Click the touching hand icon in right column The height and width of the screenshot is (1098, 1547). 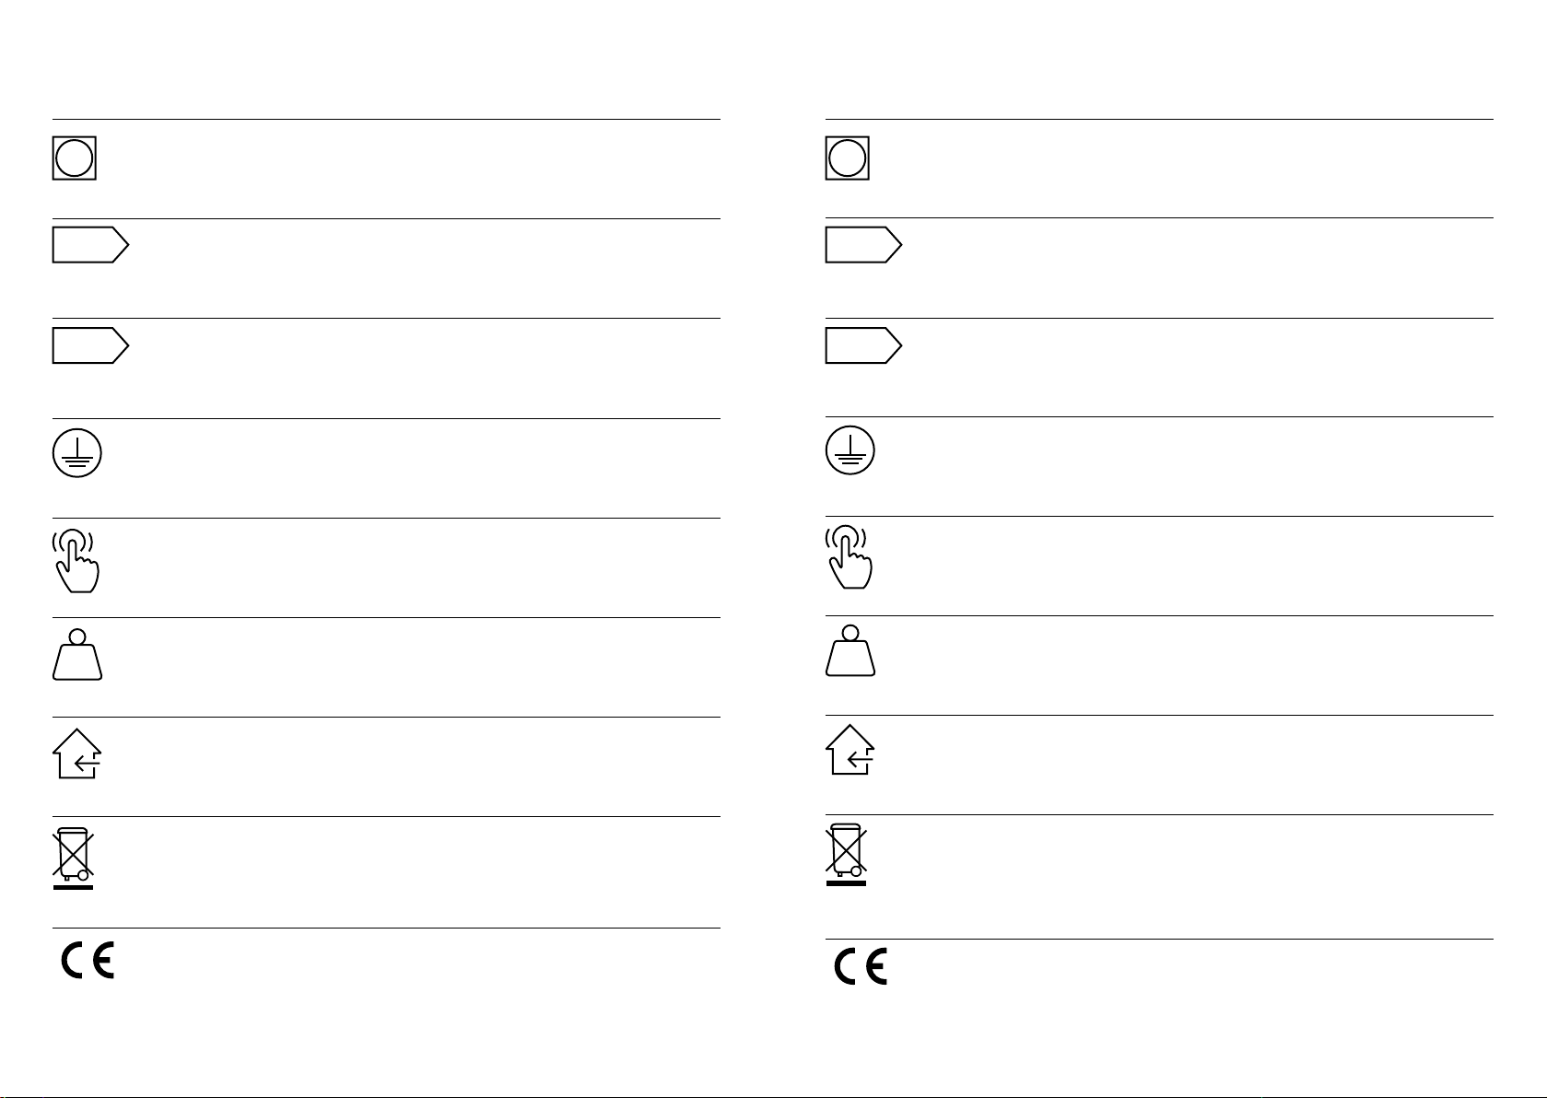[849, 557]
